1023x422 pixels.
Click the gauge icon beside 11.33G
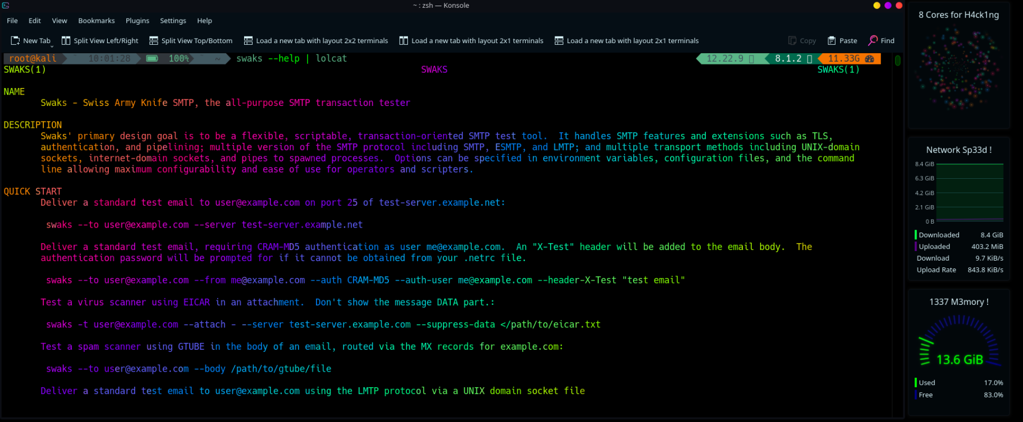coord(870,58)
